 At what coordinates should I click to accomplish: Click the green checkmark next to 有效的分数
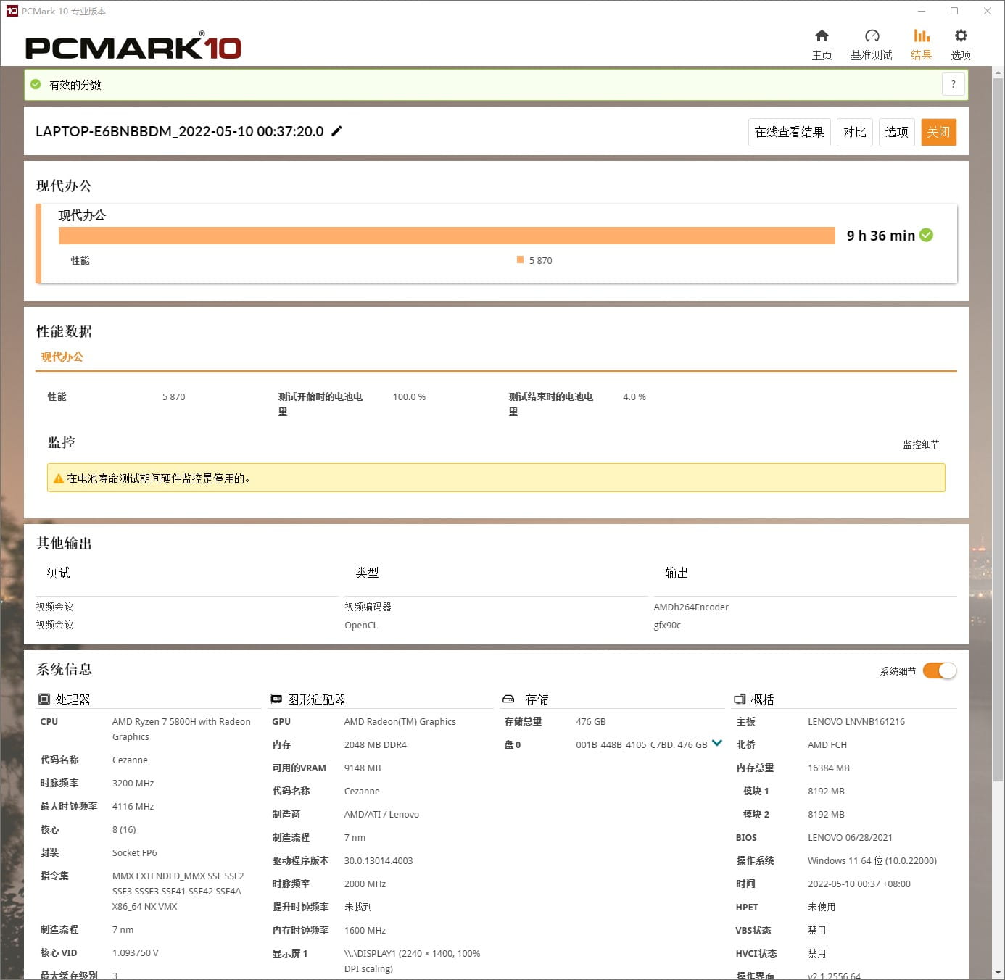pos(36,84)
